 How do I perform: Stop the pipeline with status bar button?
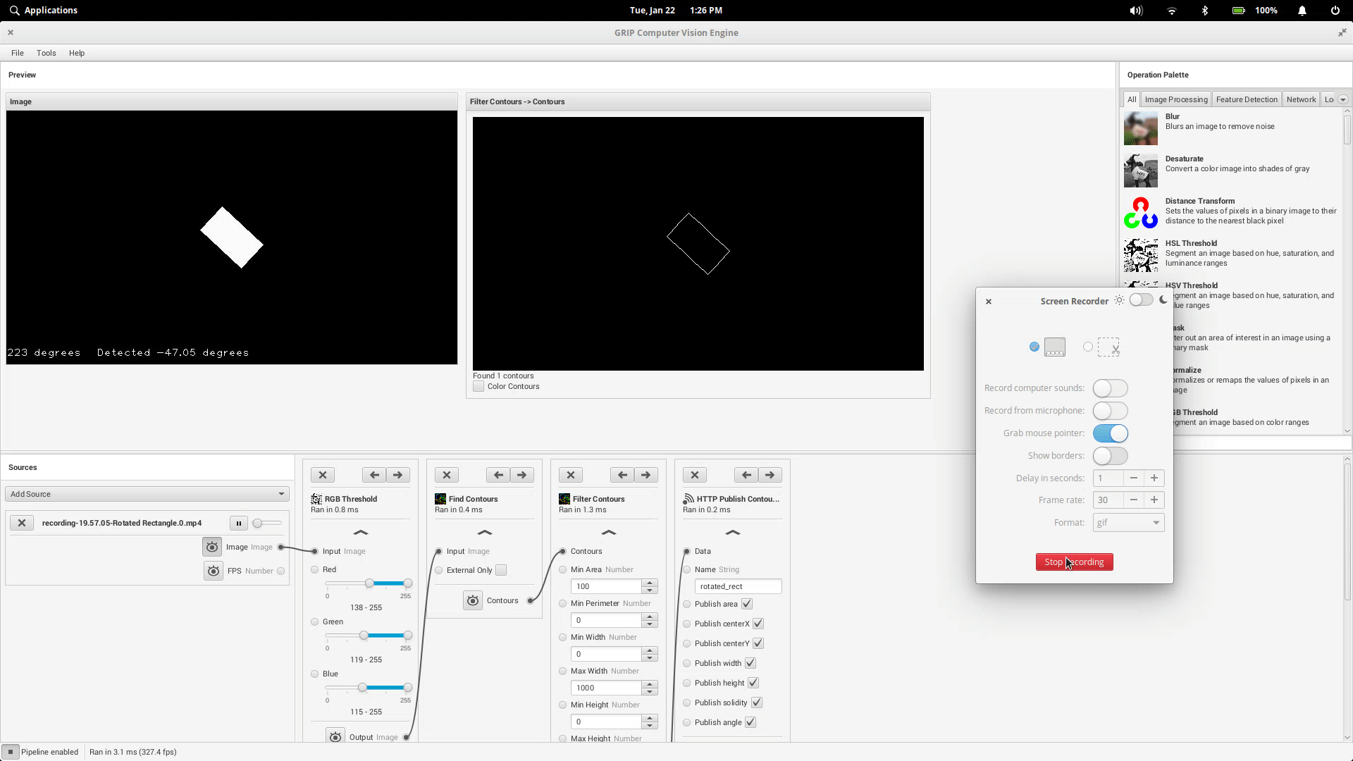[11, 752]
